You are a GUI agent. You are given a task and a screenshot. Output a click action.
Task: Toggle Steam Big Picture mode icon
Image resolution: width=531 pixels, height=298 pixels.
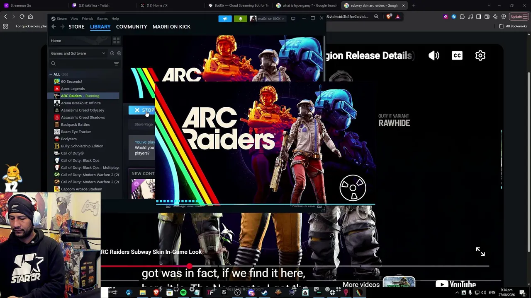pos(293,19)
